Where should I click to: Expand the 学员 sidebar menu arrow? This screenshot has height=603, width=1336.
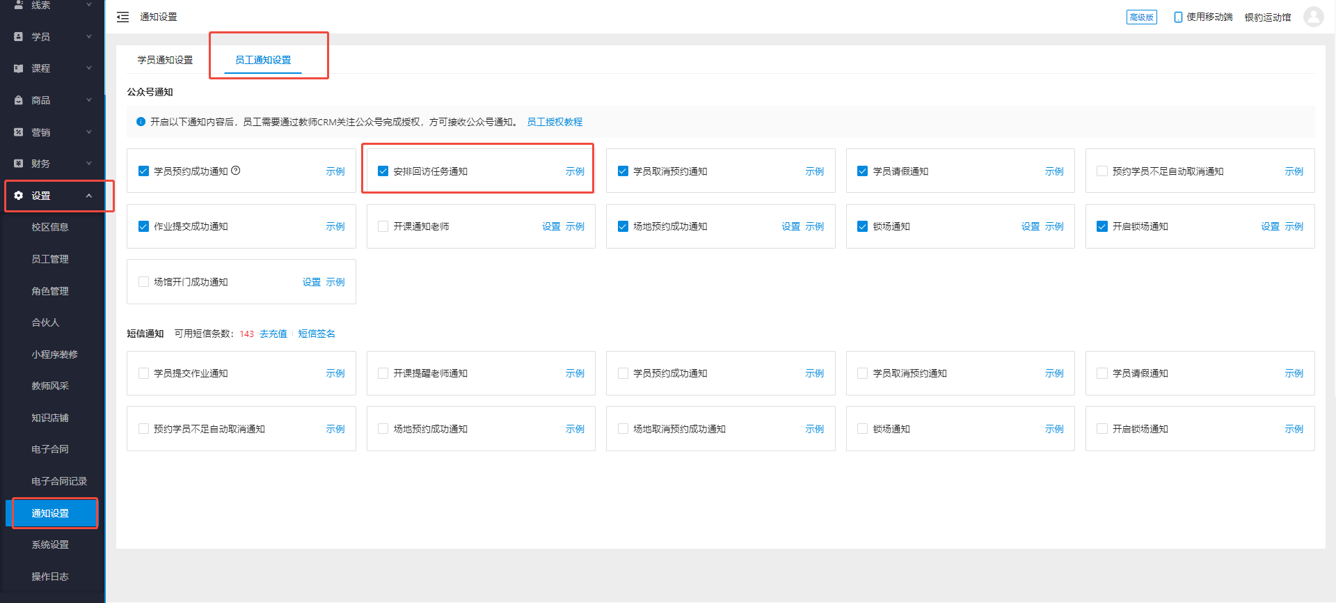[x=89, y=36]
